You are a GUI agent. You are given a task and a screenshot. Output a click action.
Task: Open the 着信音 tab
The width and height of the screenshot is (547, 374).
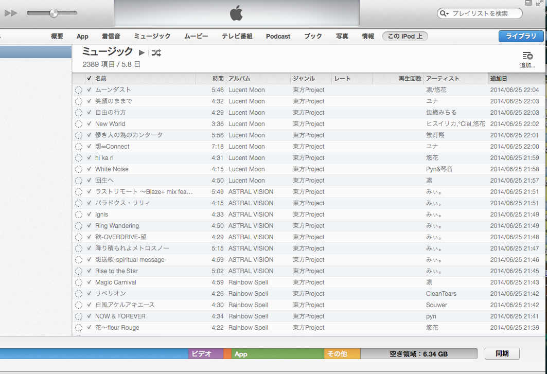pos(111,37)
